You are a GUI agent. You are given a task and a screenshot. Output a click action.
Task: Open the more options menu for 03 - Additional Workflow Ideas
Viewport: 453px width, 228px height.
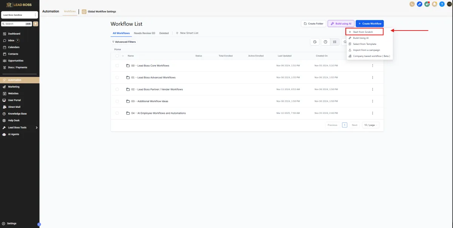(373, 101)
